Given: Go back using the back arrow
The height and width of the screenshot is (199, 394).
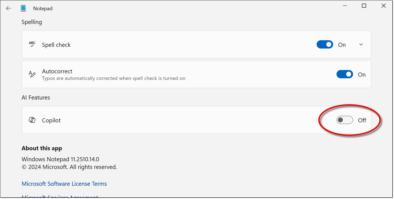Looking at the screenshot, I should [x=9, y=8].
